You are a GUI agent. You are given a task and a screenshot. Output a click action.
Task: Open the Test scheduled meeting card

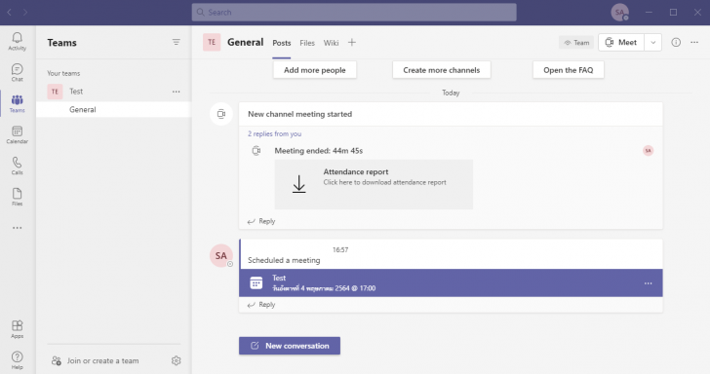[451, 283]
